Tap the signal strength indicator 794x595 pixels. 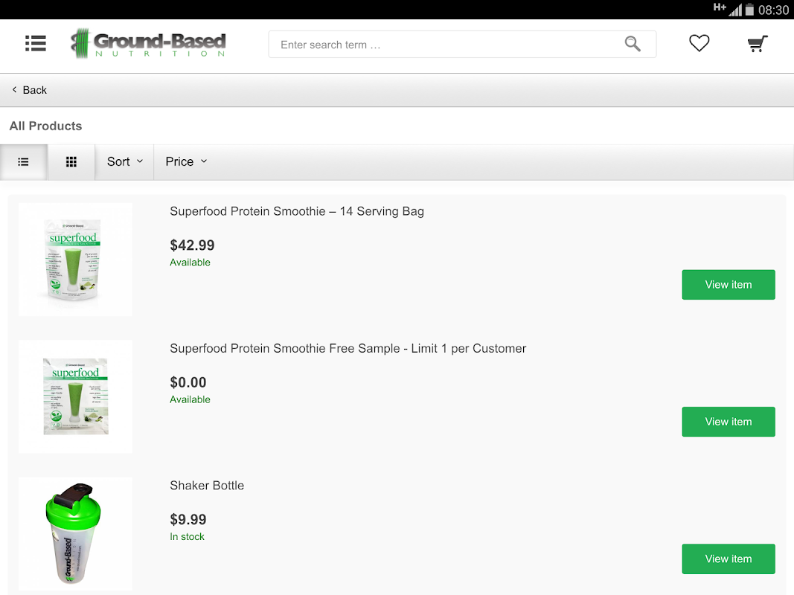click(x=735, y=10)
